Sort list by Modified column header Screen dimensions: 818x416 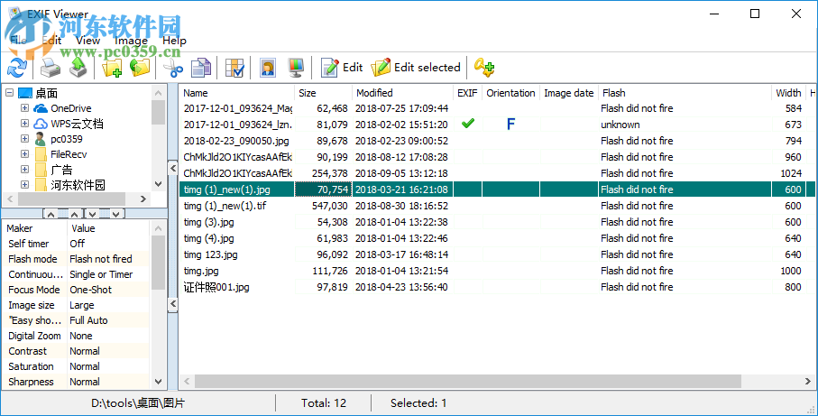point(402,93)
